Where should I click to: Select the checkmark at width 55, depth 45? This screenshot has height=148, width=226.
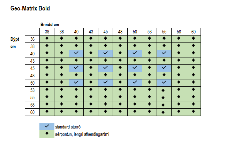coord(164,68)
